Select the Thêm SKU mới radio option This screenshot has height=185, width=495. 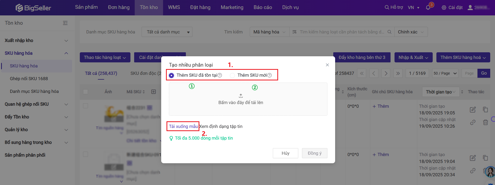233,75
